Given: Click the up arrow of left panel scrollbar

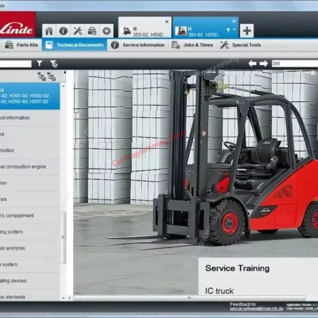Looking at the screenshot, I should tap(63, 86).
